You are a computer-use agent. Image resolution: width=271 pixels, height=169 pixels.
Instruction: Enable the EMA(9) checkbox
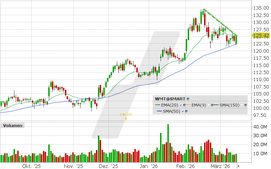coord(209,105)
